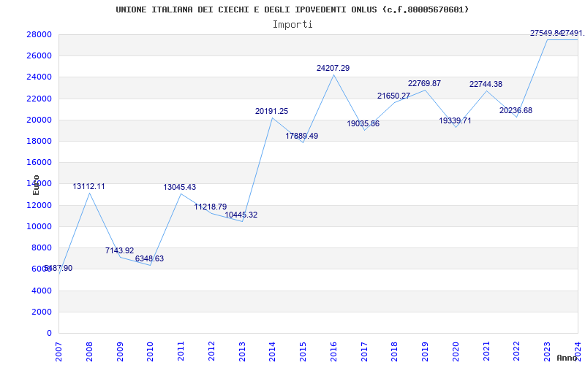Image resolution: width=585 pixels, height=365 pixels.
Task: Click the x-axis year label 2014
Action: 273,352
